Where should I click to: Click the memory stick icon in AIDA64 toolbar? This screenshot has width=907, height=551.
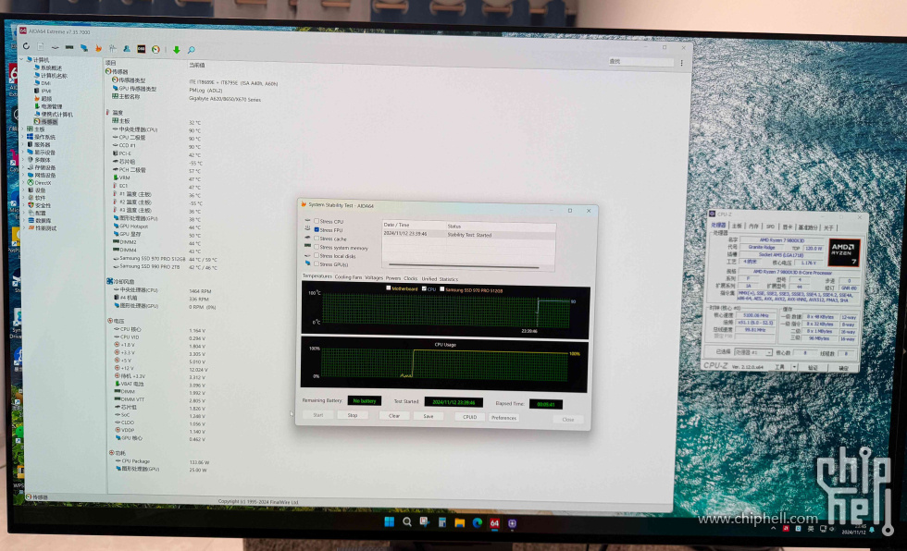[69, 47]
